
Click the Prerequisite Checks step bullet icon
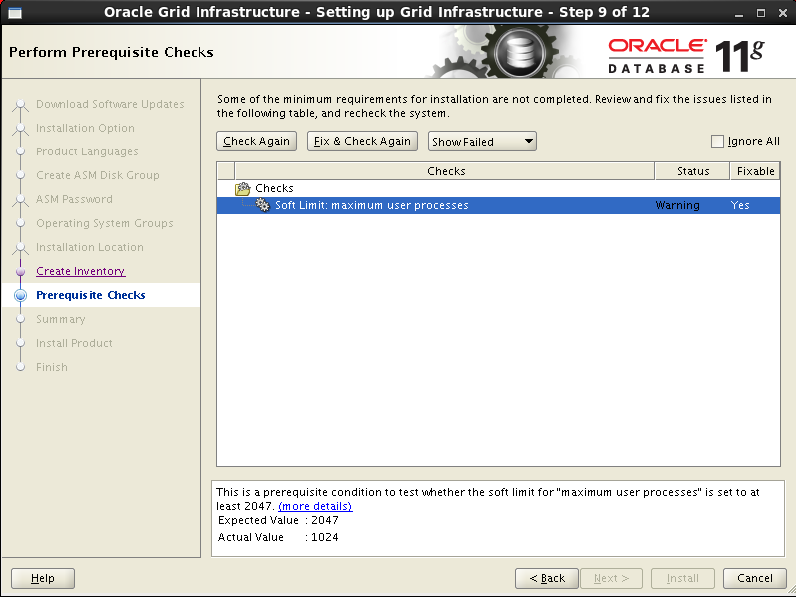(x=20, y=295)
